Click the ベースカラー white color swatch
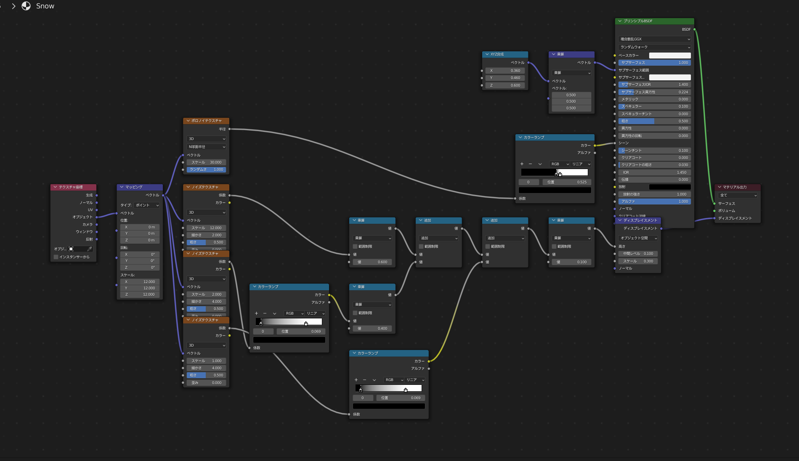The height and width of the screenshot is (461, 799). pyautogui.click(x=669, y=56)
